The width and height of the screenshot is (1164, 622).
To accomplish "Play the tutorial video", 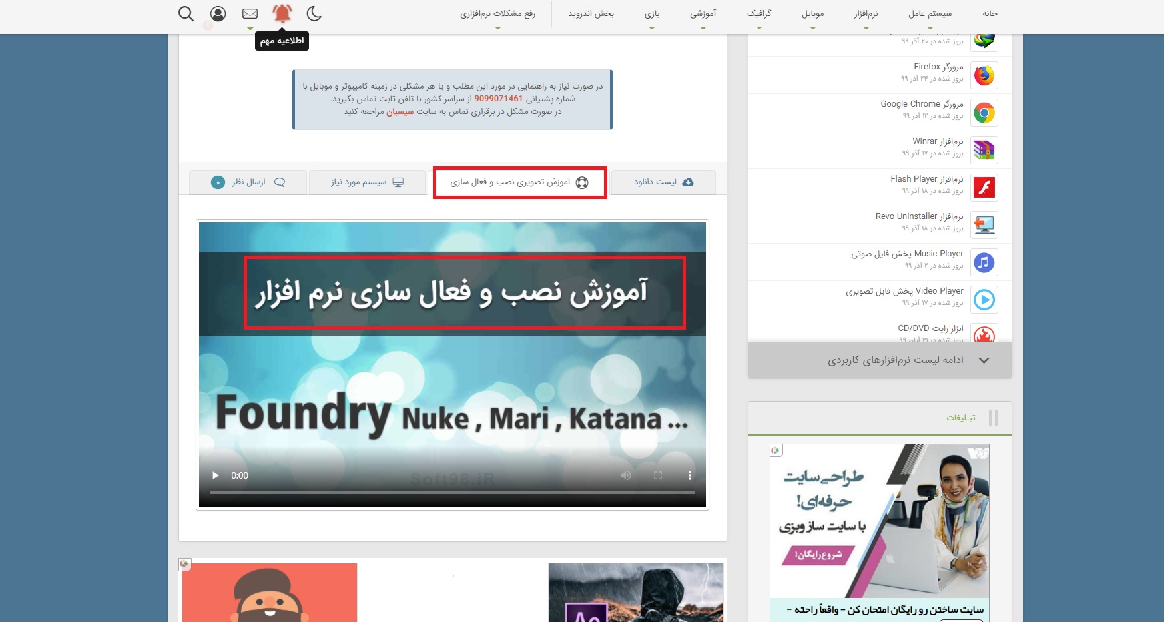I will pos(216,475).
